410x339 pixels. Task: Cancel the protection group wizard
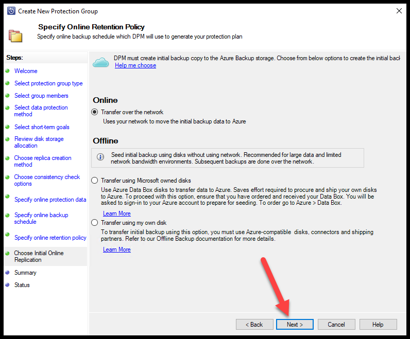(336, 325)
